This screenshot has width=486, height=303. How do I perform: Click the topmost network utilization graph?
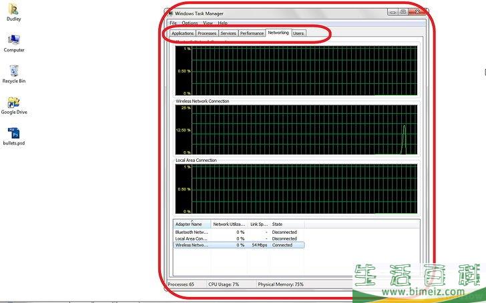(296, 71)
